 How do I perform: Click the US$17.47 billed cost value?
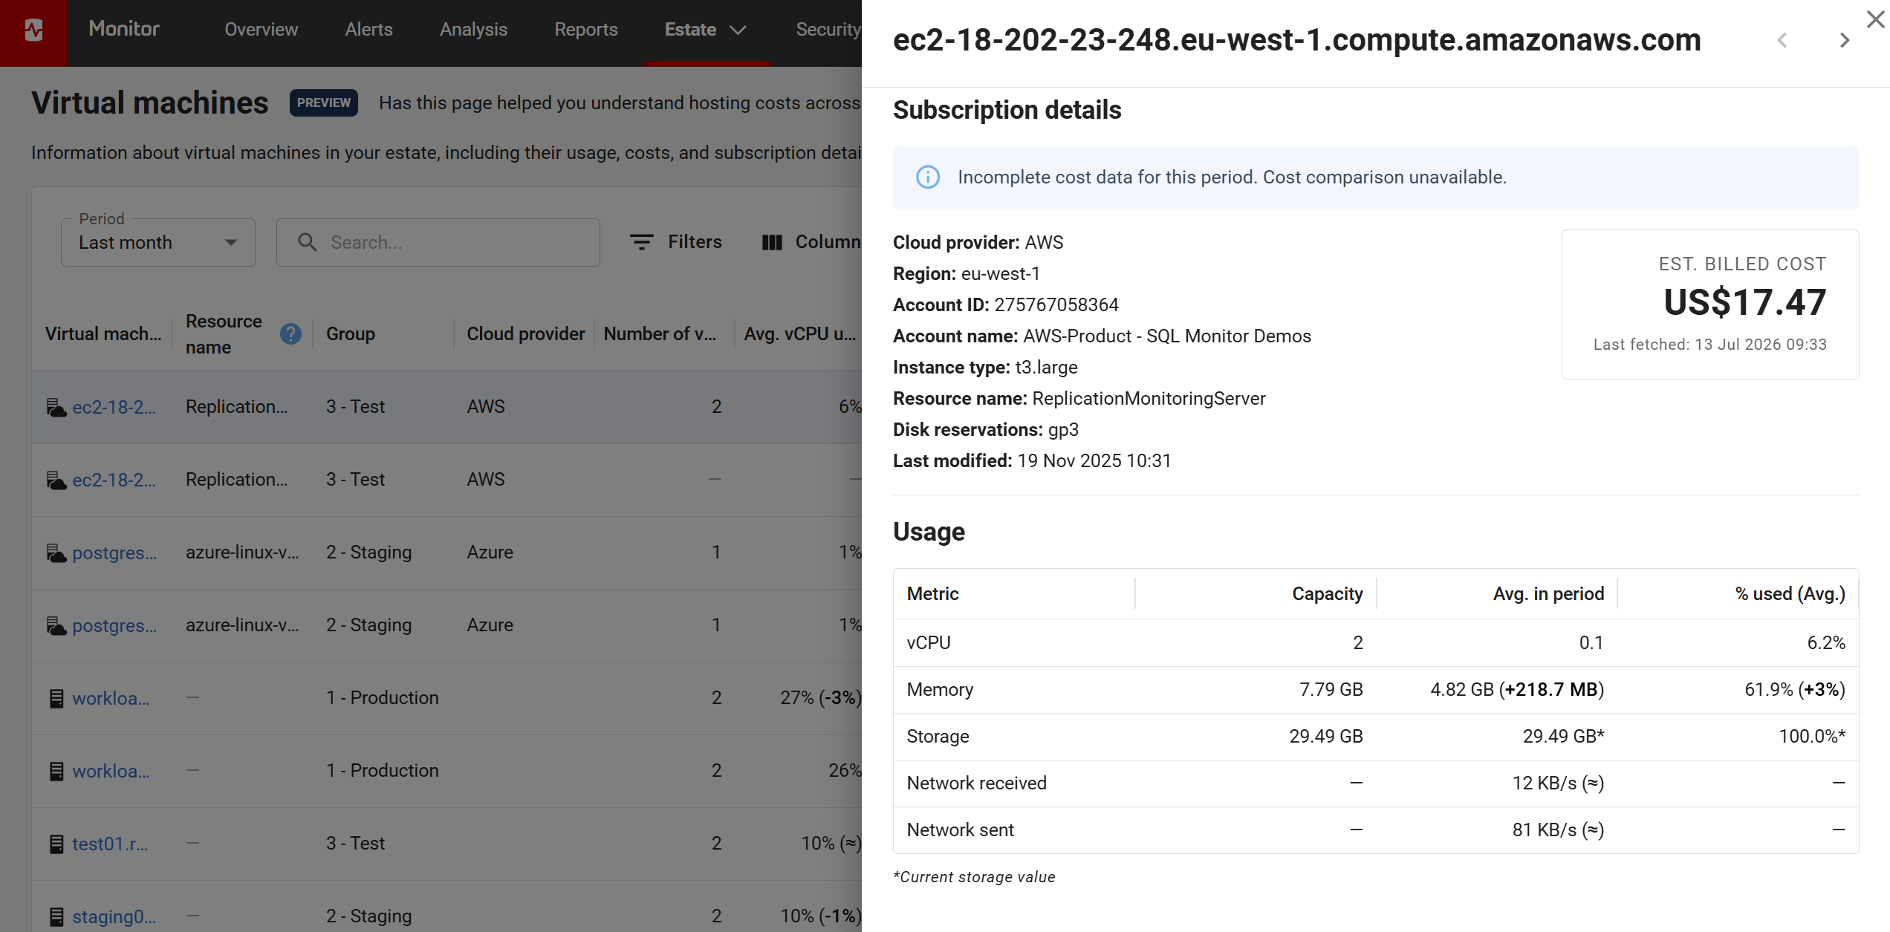coord(1745,302)
